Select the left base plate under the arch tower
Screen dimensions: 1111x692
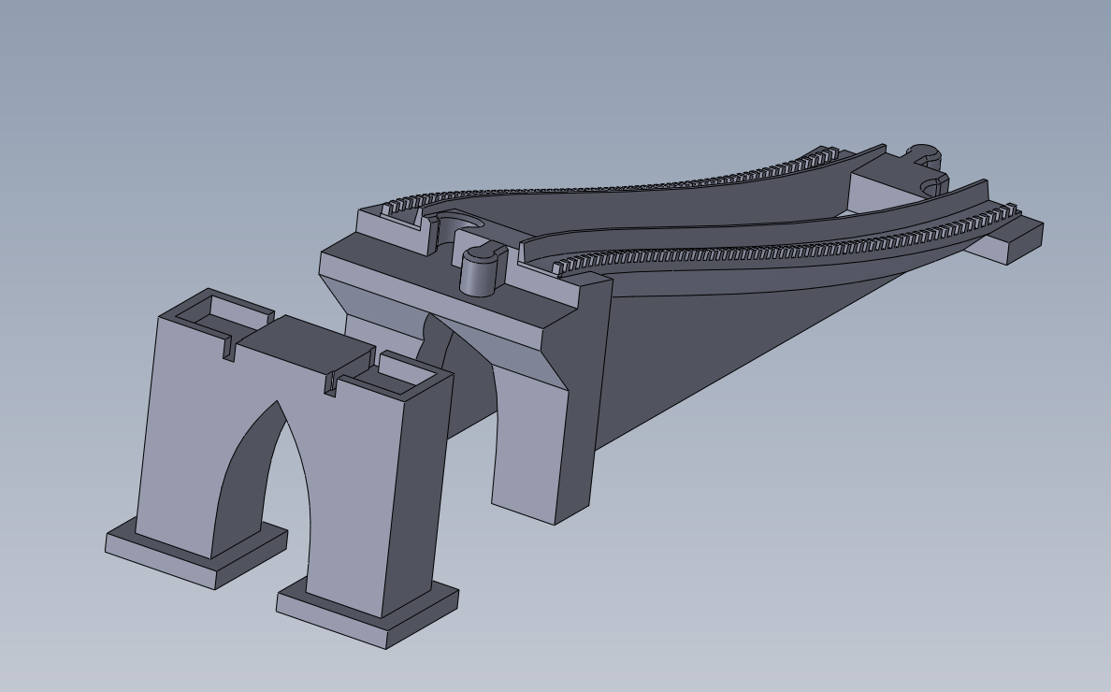[196, 553]
